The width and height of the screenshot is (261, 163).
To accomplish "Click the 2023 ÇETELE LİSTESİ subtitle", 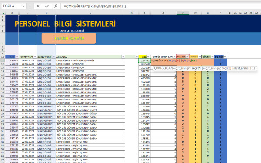I will point(72,31).
